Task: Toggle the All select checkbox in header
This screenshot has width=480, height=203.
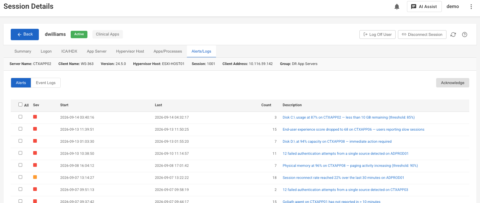Action: (20, 105)
